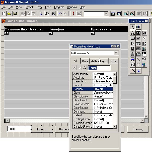Select the Check Box control tool
The image size is (152, 155).
[132, 43]
